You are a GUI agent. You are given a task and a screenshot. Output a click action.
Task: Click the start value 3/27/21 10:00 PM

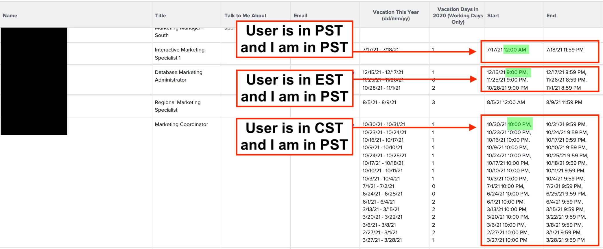click(507, 240)
